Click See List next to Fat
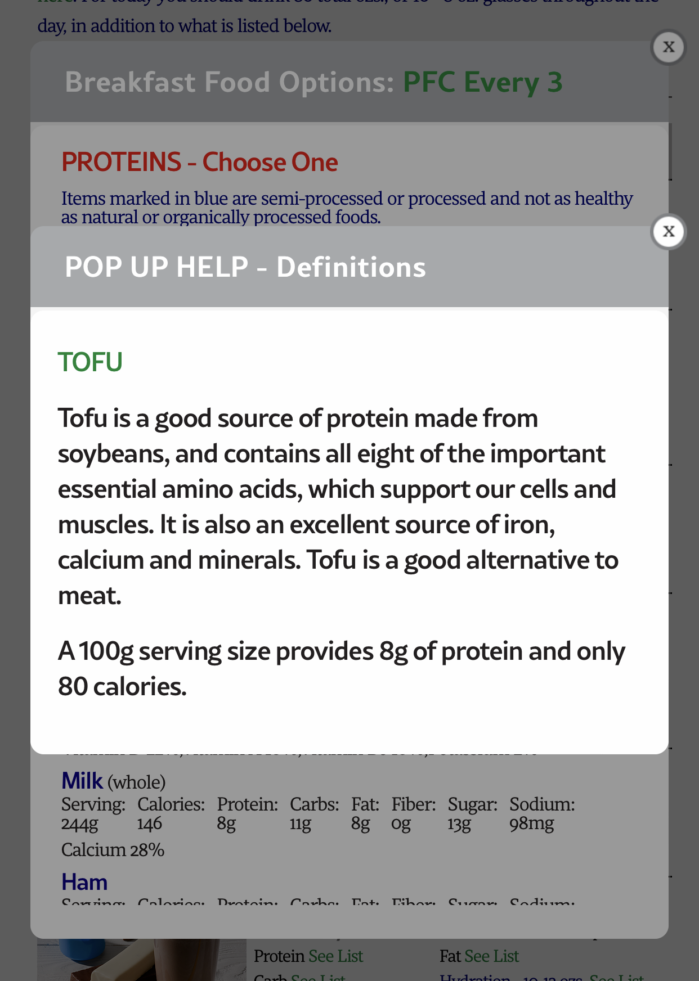This screenshot has height=981, width=699. [x=491, y=956]
